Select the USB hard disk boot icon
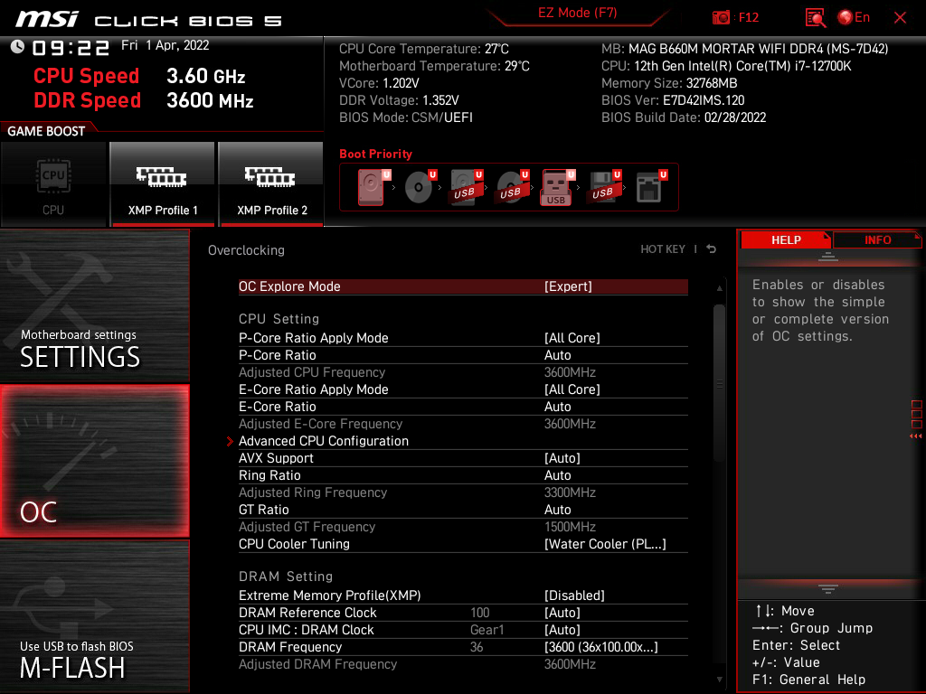The height and width of the screenshot is (694, 926). pyautogui.click(x=466, y=187)
